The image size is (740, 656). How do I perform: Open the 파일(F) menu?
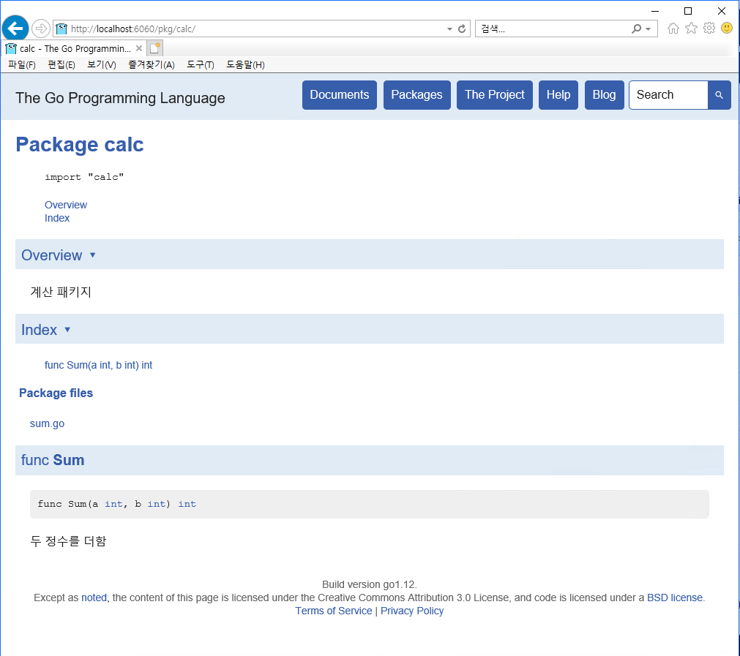[22, 65]
